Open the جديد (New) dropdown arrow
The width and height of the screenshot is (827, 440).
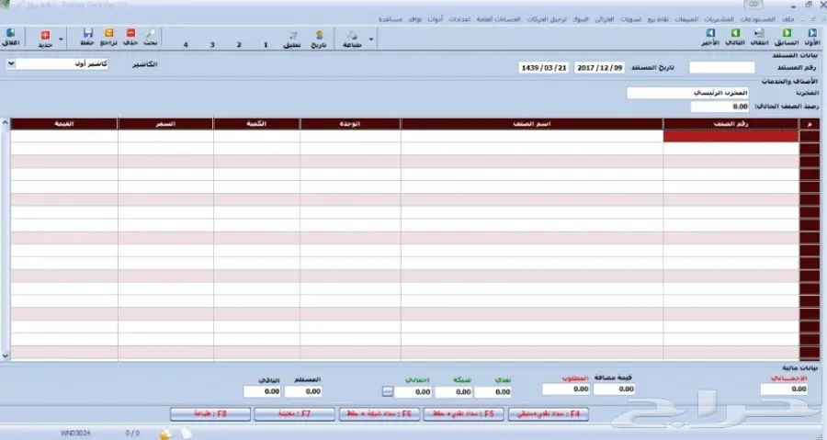pos(61,39)
